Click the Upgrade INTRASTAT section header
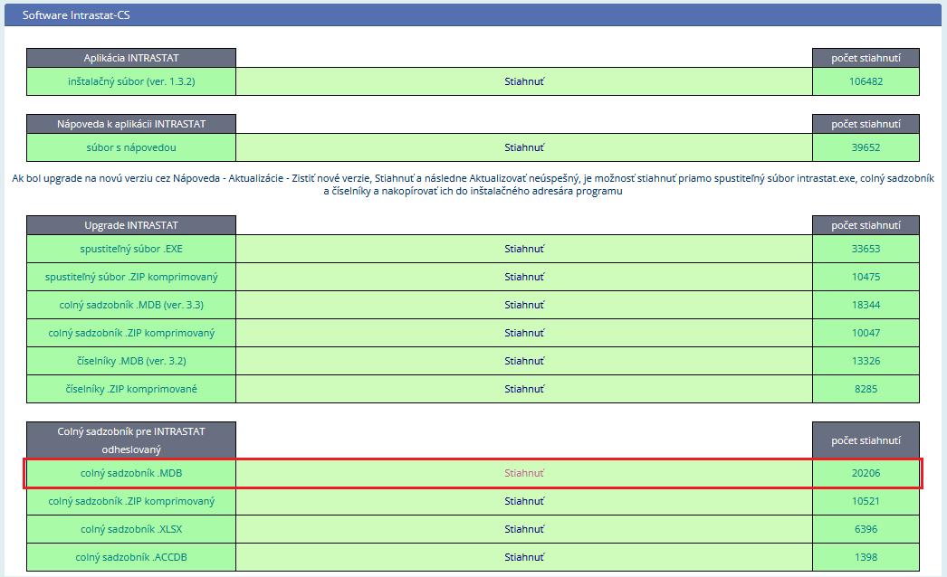947x577 pixels. 131,225
